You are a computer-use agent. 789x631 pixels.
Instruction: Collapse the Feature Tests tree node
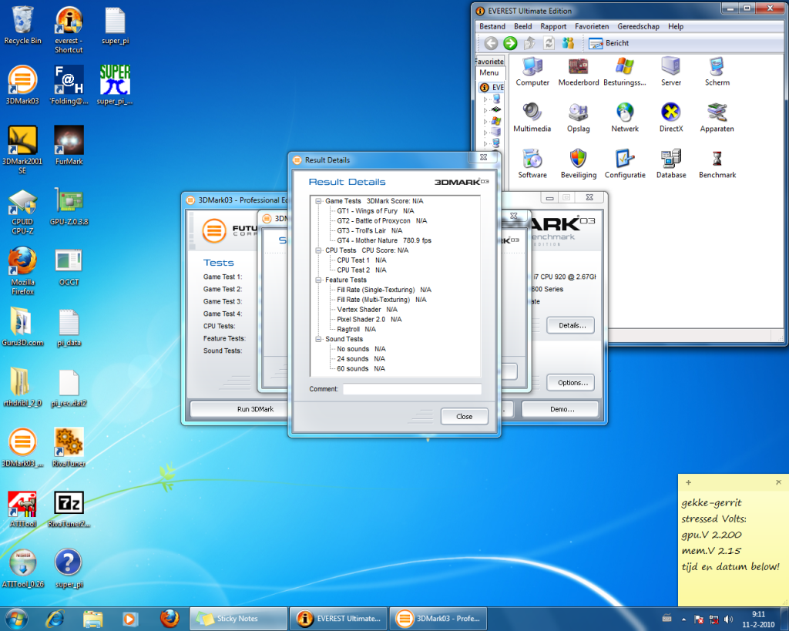[x=318, y=280]
